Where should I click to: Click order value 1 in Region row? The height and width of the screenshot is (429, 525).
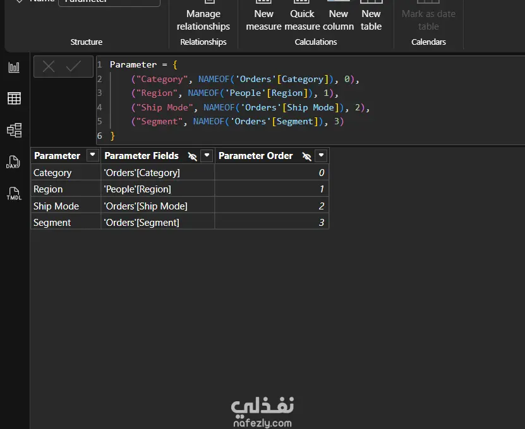click(272, 189)
